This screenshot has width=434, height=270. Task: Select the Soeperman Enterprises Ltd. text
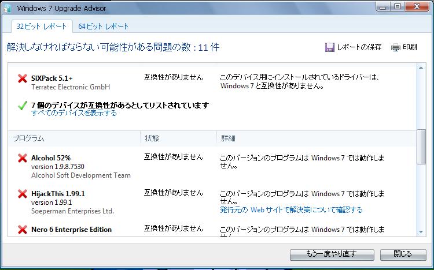72,211
